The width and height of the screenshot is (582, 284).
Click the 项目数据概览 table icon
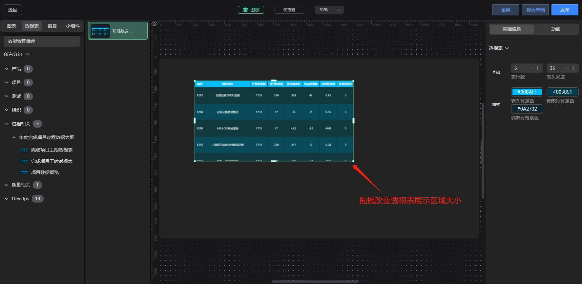(25, 172)
